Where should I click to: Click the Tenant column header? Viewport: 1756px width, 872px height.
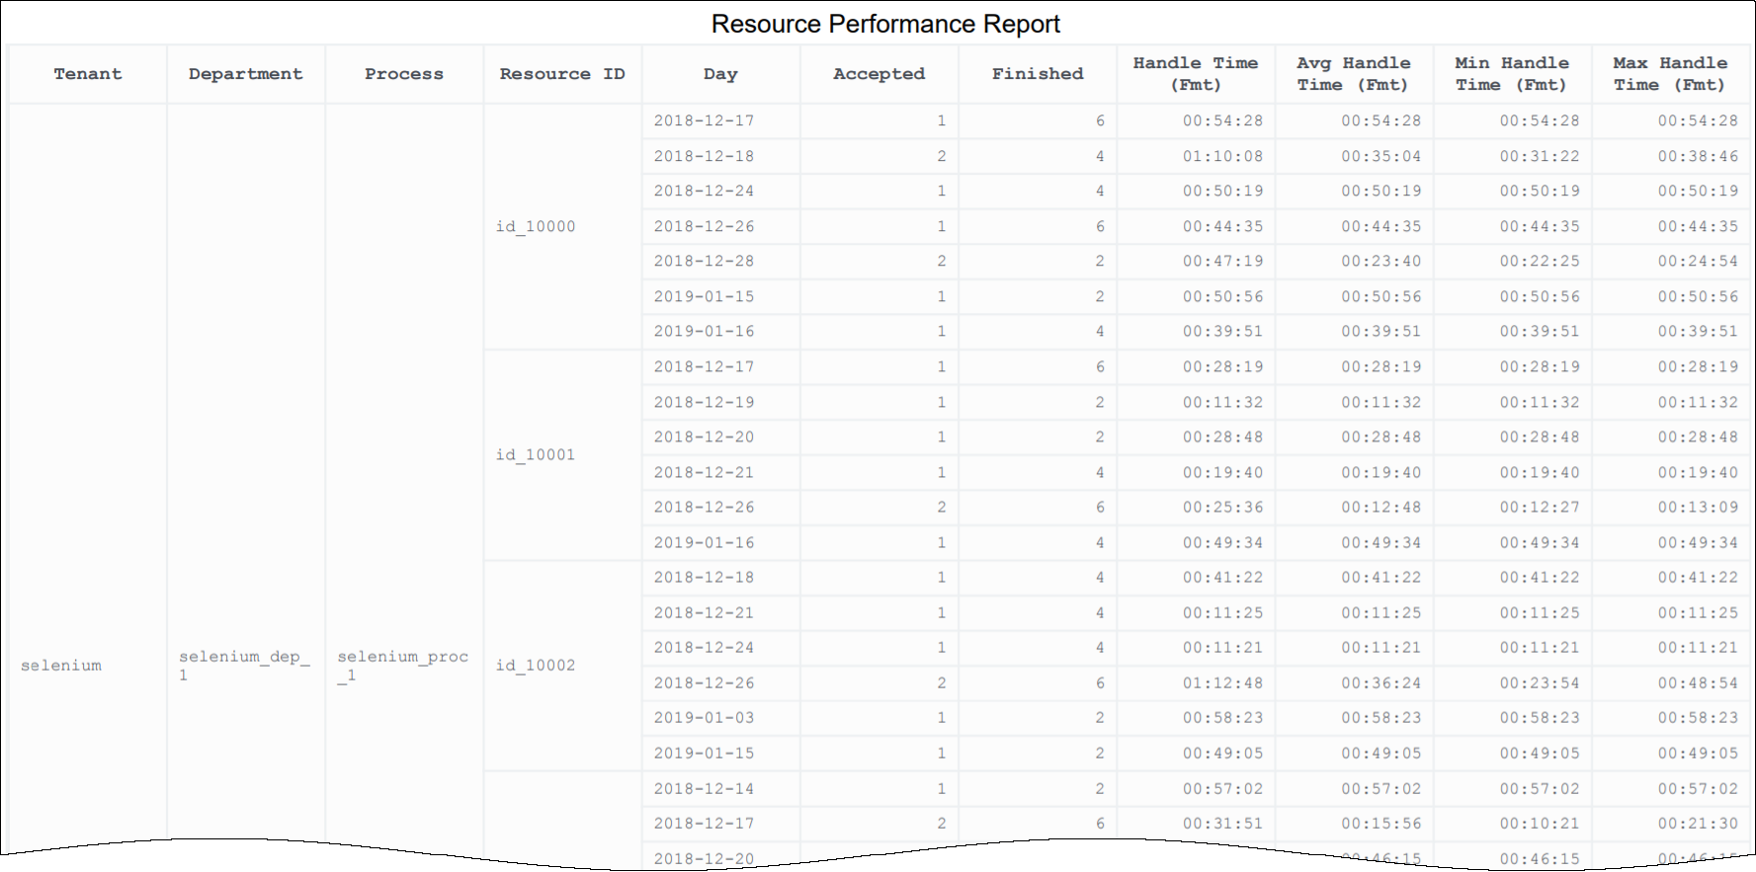click(x=88, y=74)
